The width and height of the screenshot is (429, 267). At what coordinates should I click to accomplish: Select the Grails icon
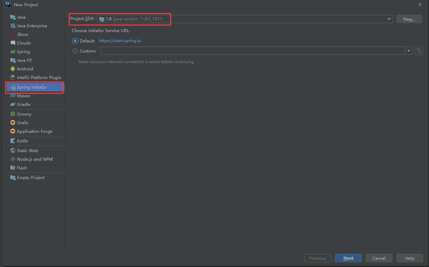point(13,123)
